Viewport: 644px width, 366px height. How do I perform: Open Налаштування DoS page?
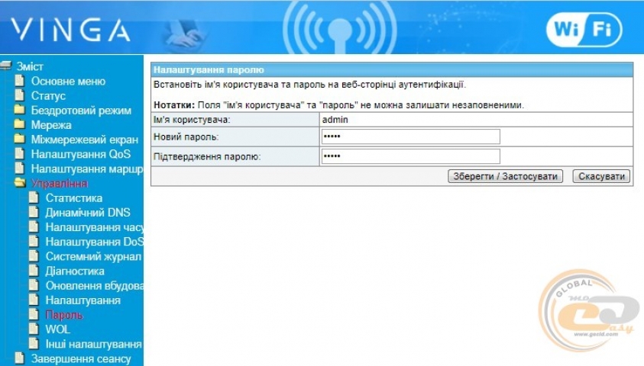click(x=95, y=242)
